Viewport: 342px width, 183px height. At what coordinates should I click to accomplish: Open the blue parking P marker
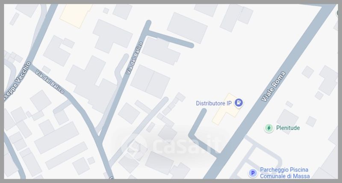coord(253,173)
